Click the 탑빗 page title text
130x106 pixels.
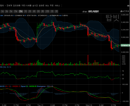pyautogui.click(x=30, y=5)
